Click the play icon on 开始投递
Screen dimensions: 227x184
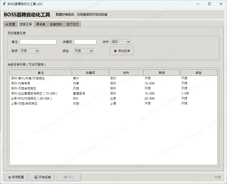click(36, 177)
